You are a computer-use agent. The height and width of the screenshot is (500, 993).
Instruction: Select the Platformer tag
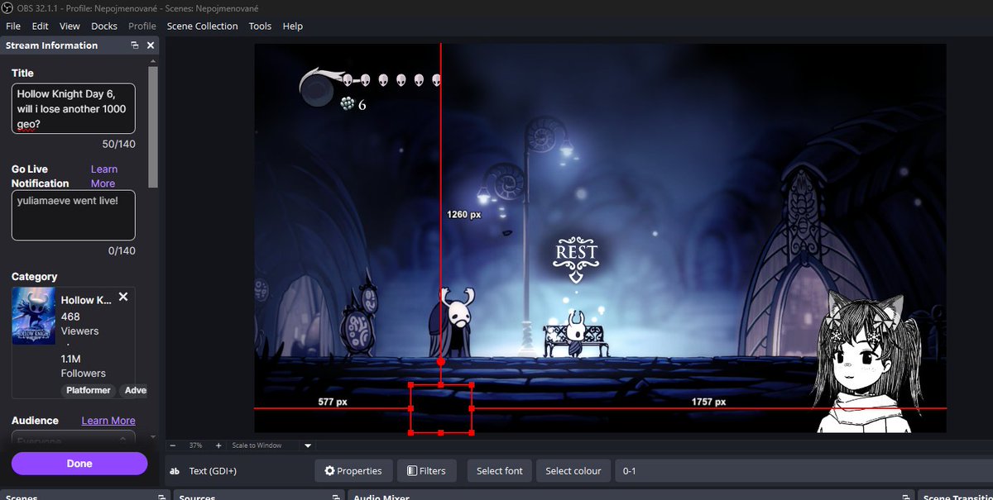coord(89,390)
